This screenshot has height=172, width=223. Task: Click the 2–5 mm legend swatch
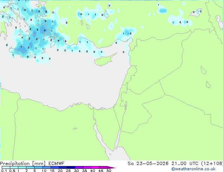click(30, 167)
